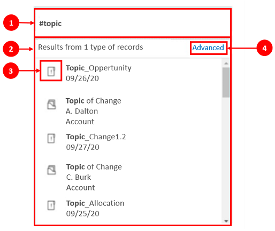Select the A. Dalton name in results
Viewport: 275px width, 231px height.
(x=82, y=111)
